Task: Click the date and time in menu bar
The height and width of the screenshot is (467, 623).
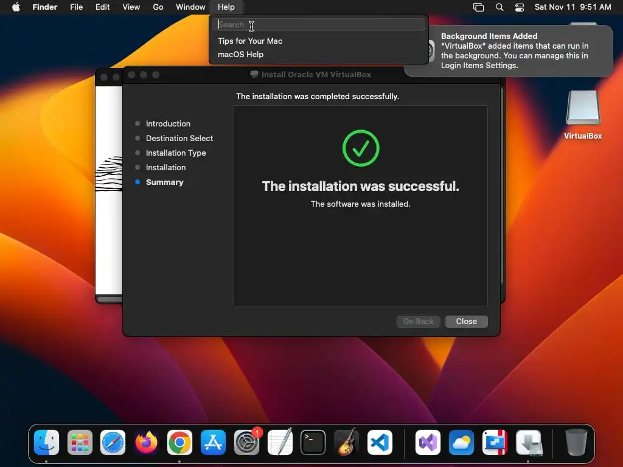Action: coord(573,7)
